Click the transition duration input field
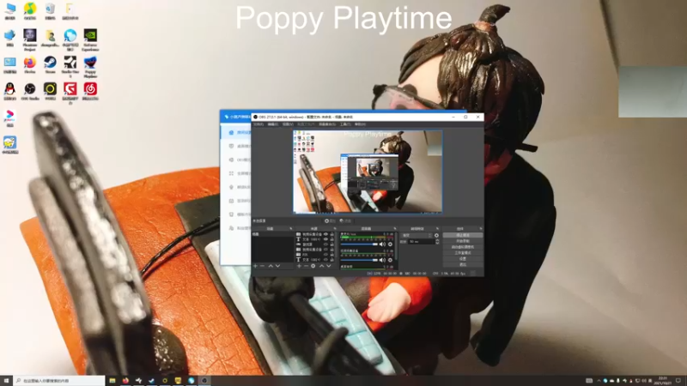 421,242
